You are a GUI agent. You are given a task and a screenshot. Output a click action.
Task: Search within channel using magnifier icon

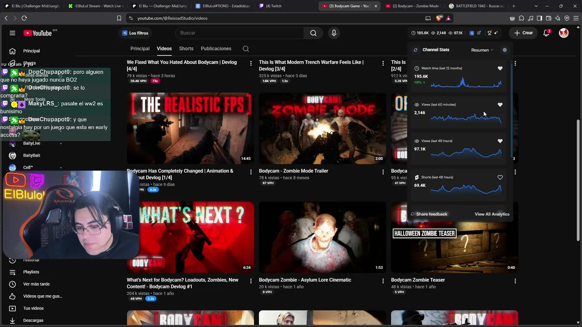[x=246, y=49]
